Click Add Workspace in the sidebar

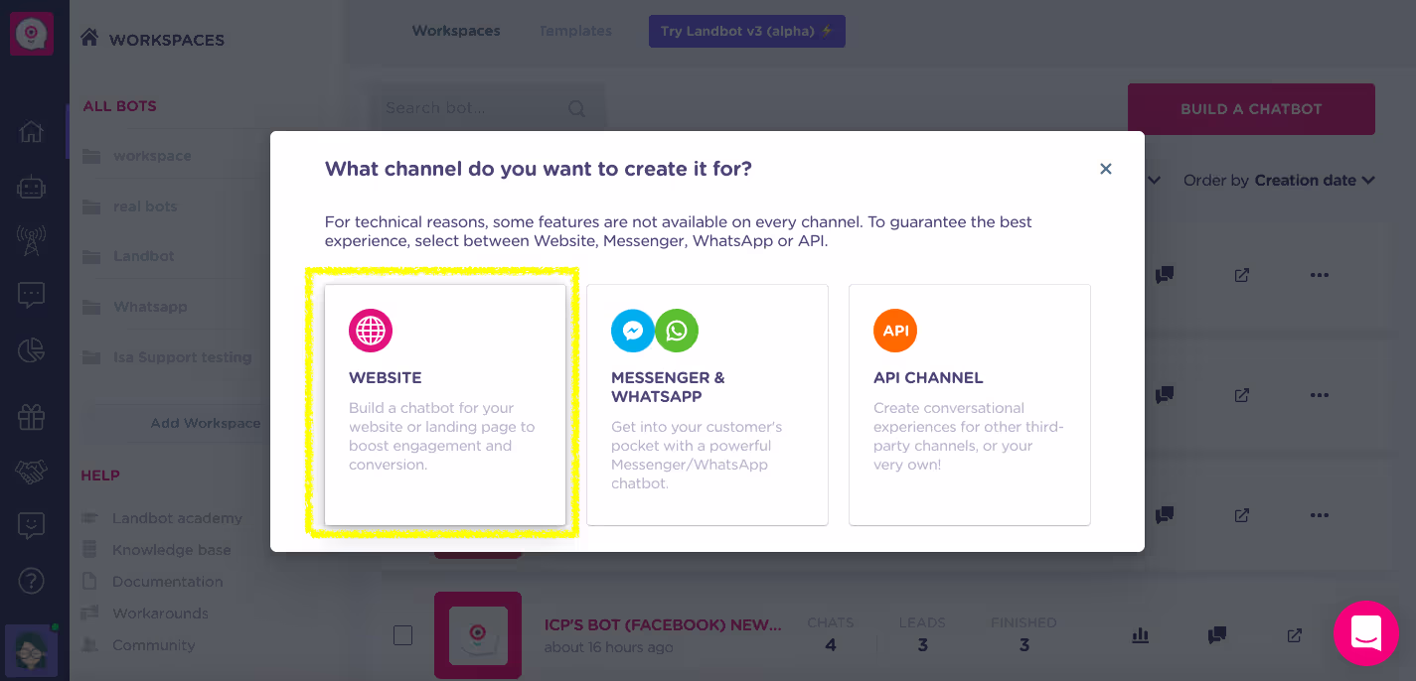(x=206, y=423)
